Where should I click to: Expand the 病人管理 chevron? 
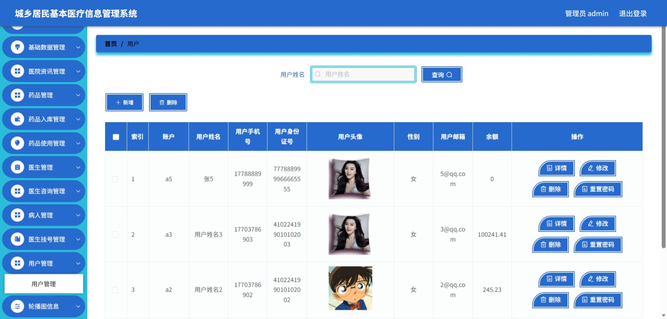(78, 215)
